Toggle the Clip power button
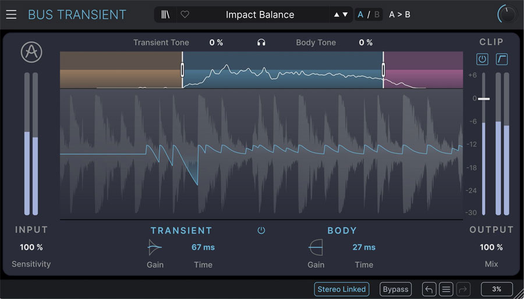 [x=482, y=59]
